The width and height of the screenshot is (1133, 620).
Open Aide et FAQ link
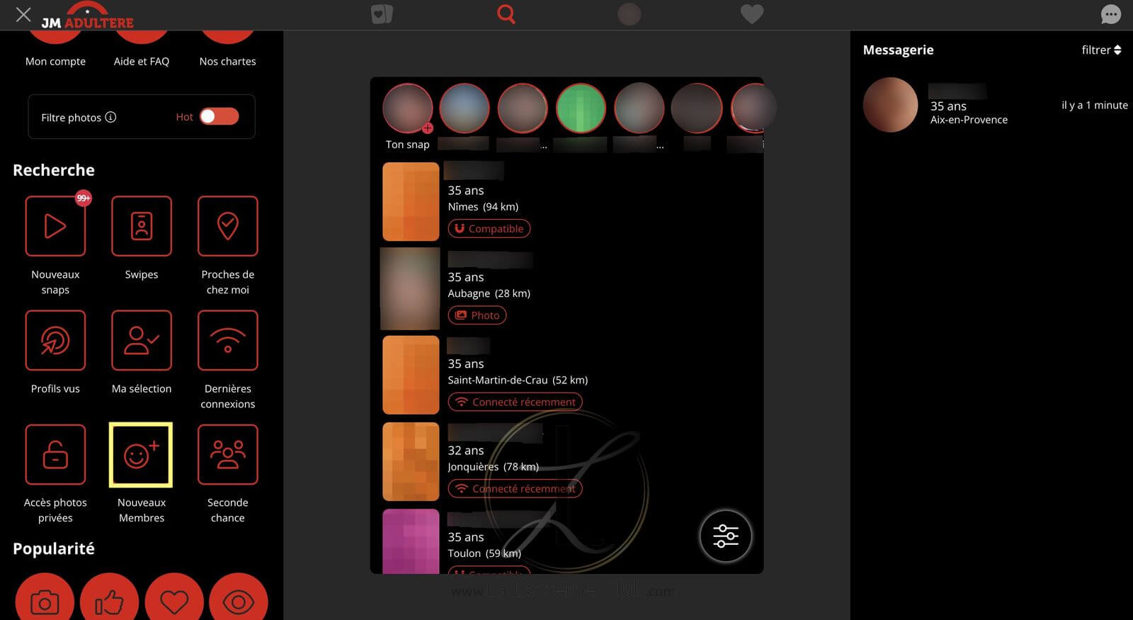[x=142, y=61]
